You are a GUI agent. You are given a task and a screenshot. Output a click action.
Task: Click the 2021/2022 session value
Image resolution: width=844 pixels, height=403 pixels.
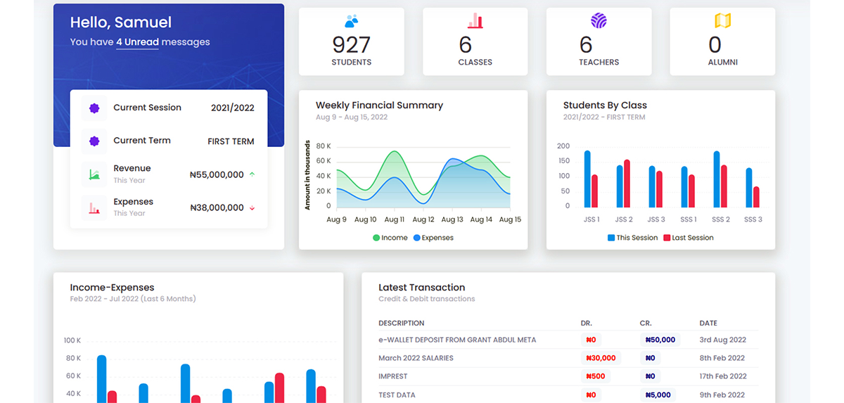tap(233, 108)
